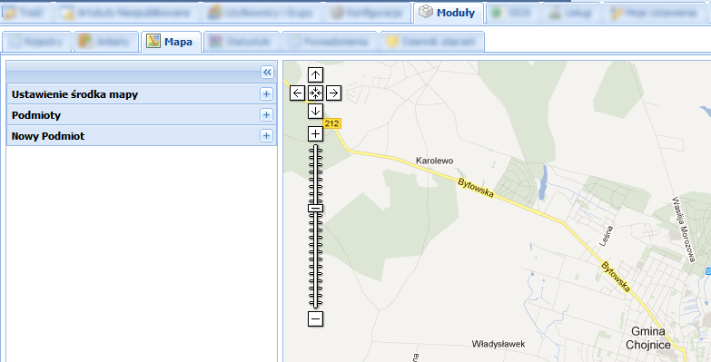Expand the Nowy Podmiot section
The height and width of the screenshot is (362, 711).
pos(266,136)
